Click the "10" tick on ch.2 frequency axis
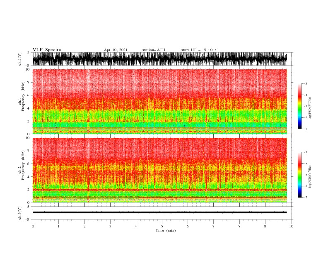 [x=28, y=138]
